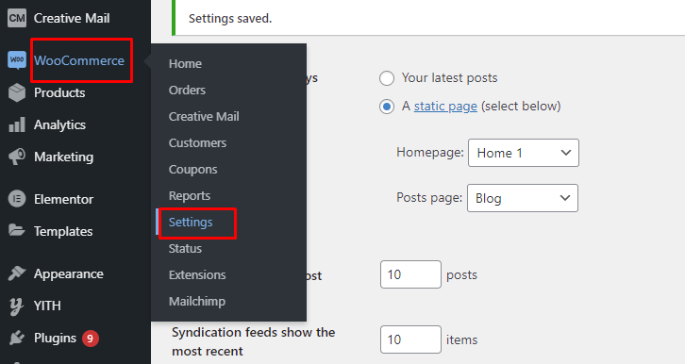Click the Settings saved notice text
This screenshot has width=685, height=364.
230,18
